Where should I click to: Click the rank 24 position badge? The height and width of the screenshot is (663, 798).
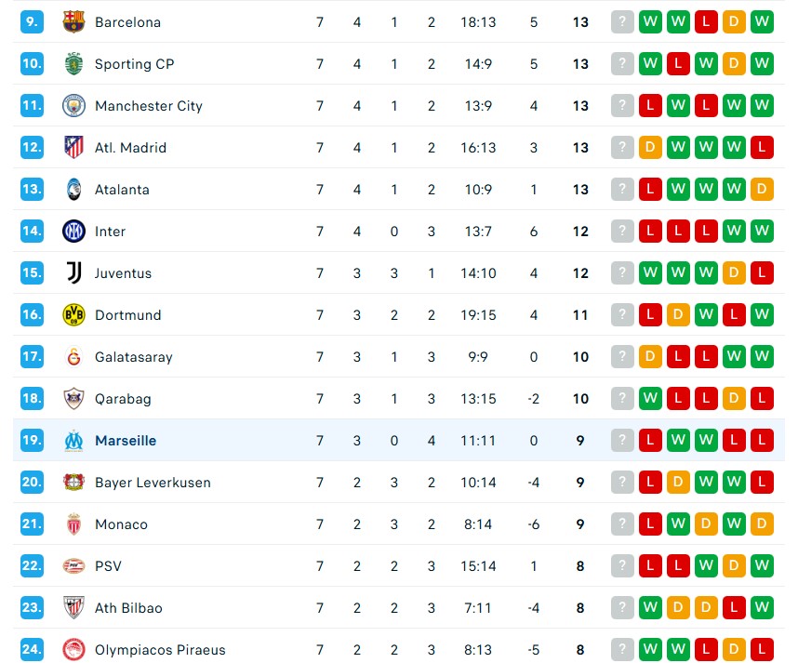coord(32,650)
